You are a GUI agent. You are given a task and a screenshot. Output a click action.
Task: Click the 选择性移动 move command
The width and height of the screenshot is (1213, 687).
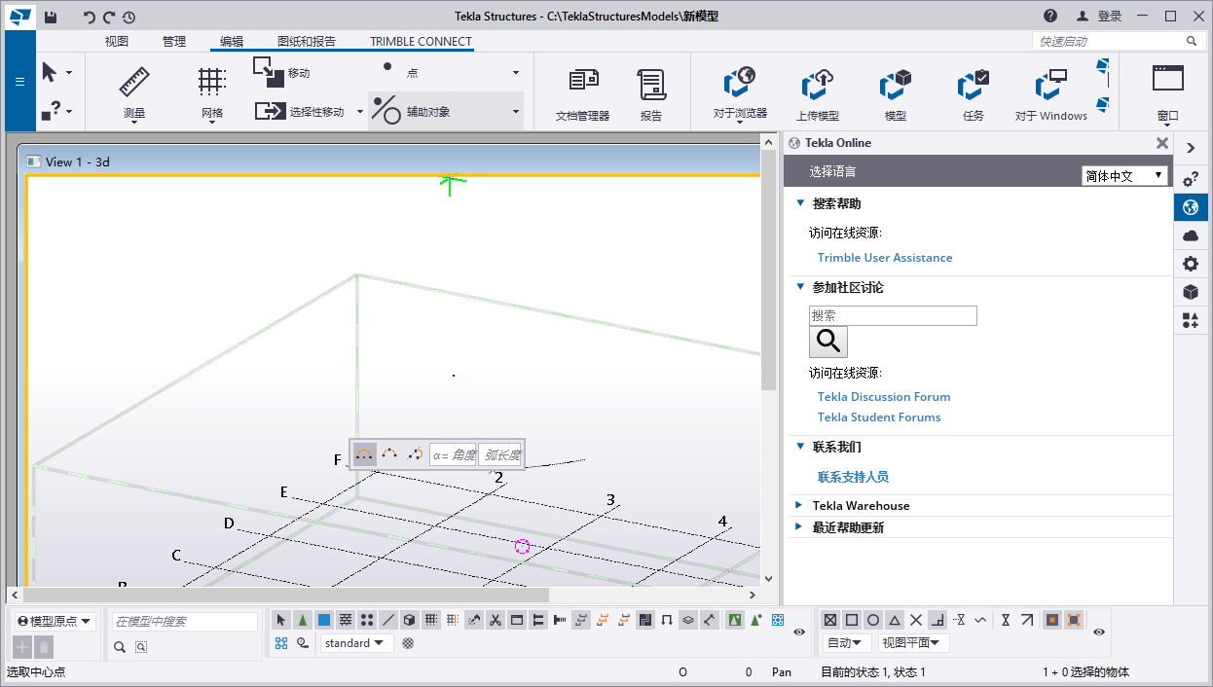[300, 112]
